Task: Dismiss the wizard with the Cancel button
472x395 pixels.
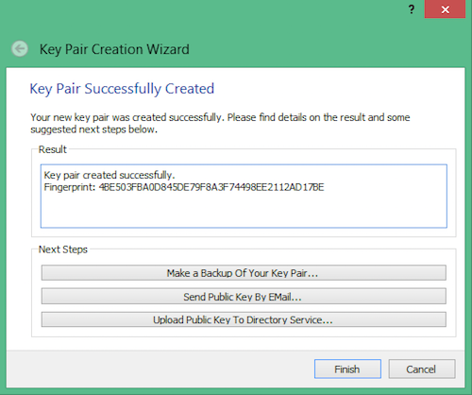Action: click(422, 369)
